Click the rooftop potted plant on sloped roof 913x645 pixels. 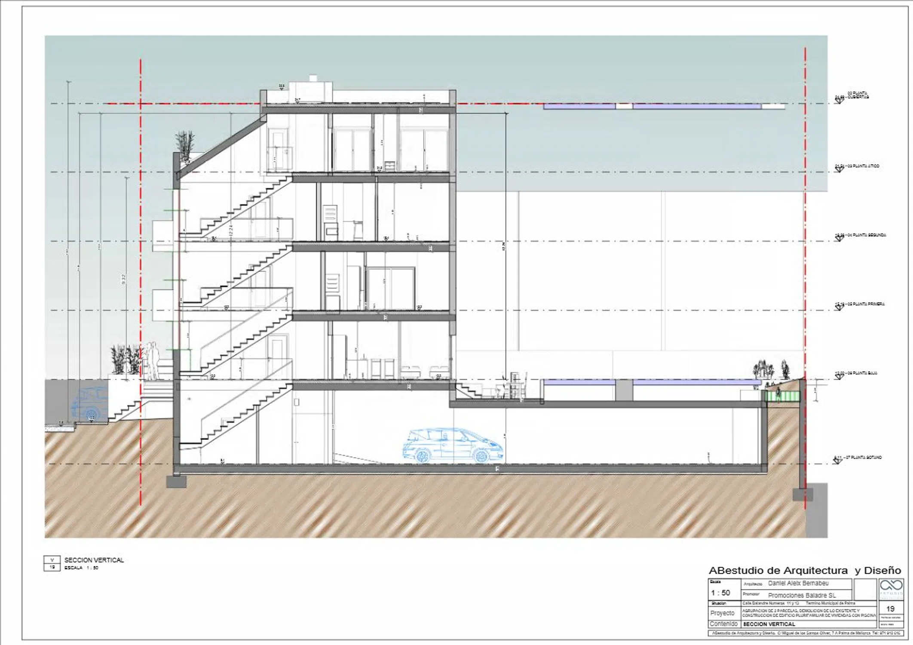(185, 144)
